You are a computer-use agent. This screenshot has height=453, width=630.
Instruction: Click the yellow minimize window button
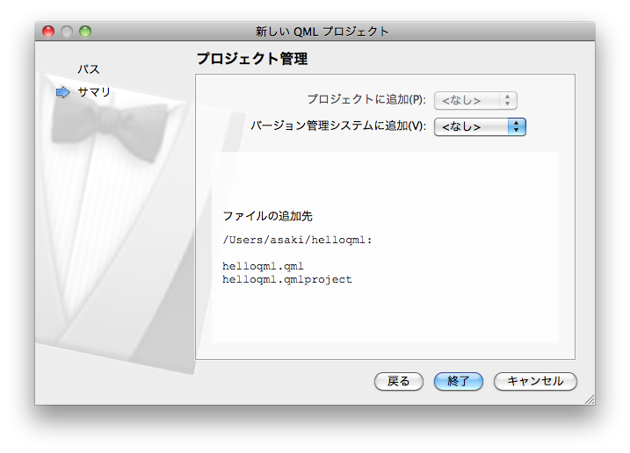[x=67, y=32]
